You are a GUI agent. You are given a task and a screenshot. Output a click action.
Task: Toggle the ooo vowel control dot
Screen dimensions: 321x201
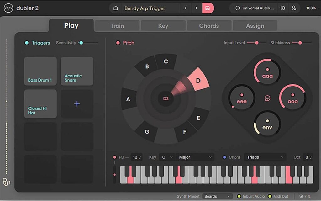pos(293,95)
